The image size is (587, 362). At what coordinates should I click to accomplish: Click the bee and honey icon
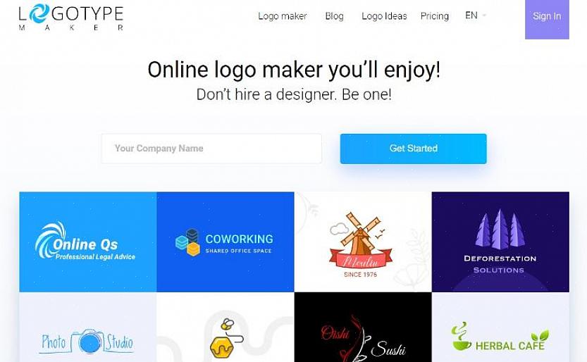(x=225, y=337)
